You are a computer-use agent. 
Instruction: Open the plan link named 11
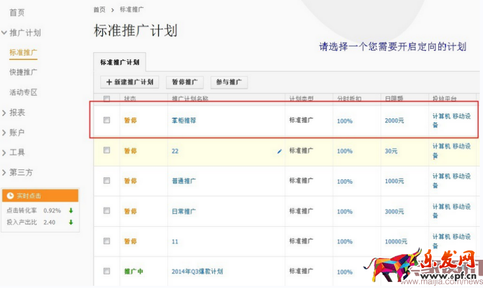click(175, 241)
